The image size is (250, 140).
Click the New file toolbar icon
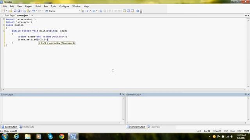click(x=4, y=11)
